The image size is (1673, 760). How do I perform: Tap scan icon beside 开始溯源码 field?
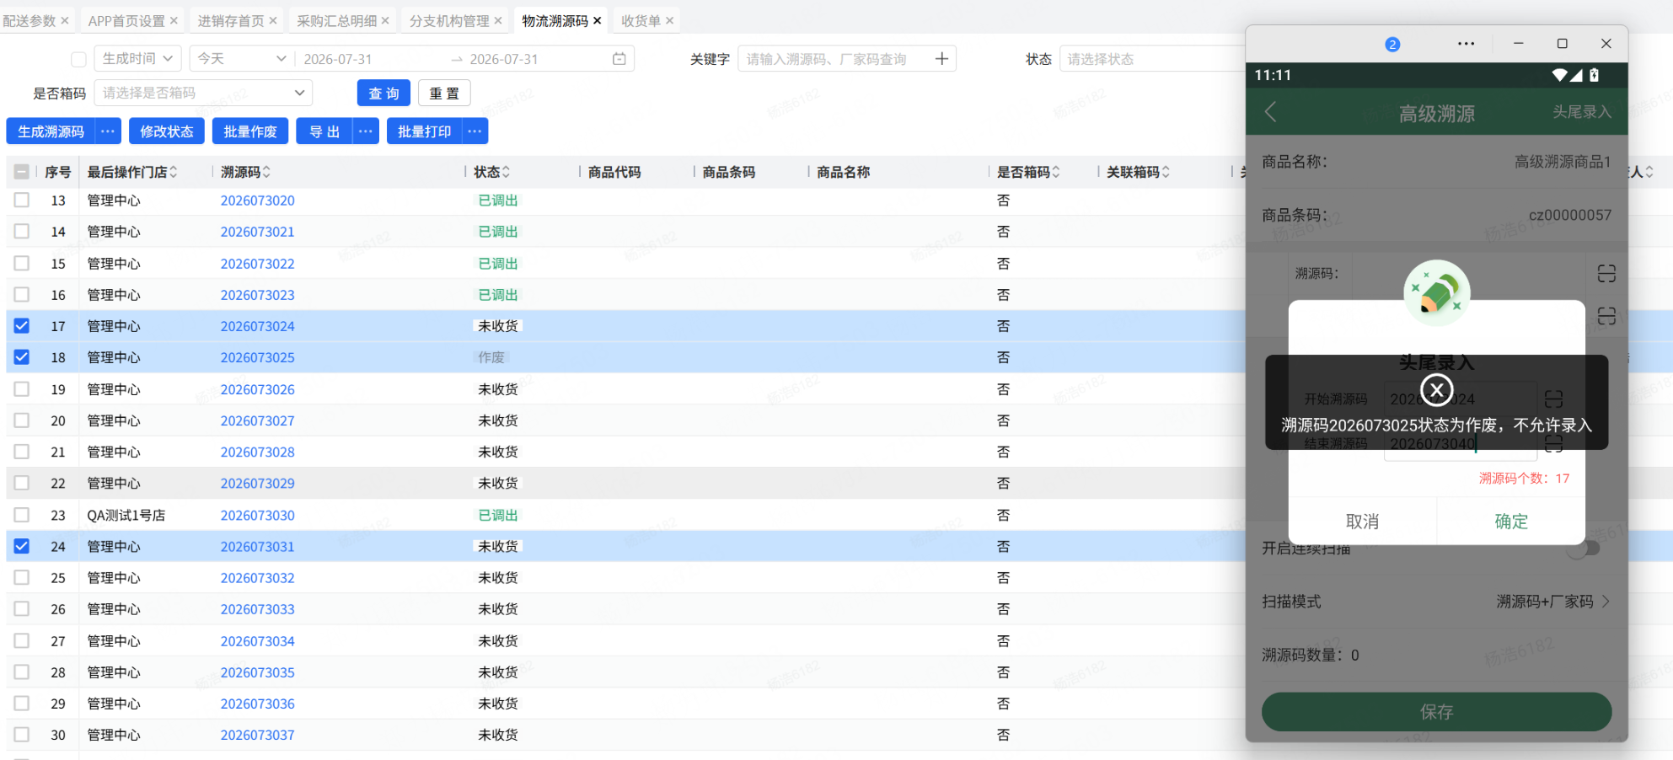click(x=1554, y=399)
